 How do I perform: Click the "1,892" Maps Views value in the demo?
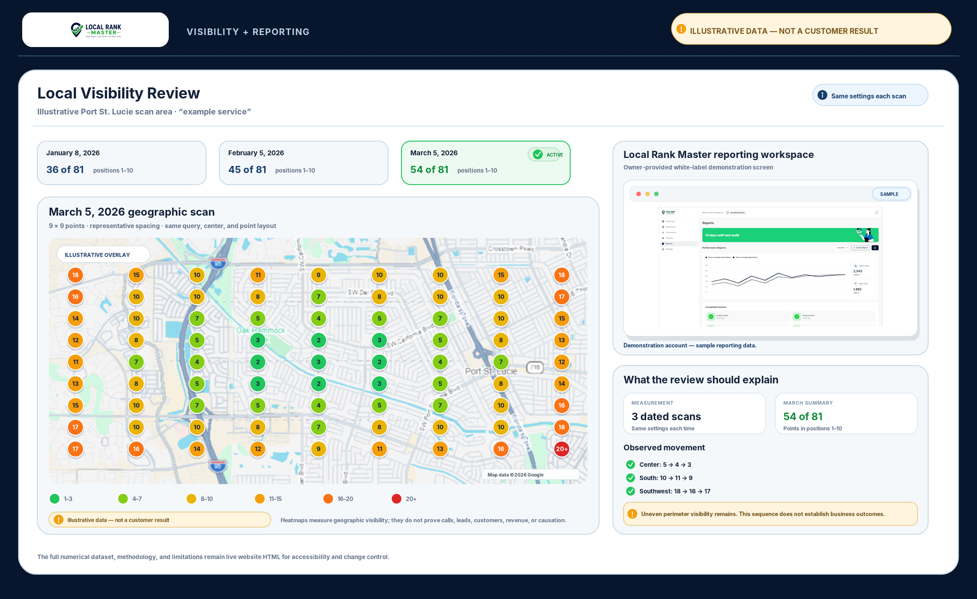pos(857,289)
